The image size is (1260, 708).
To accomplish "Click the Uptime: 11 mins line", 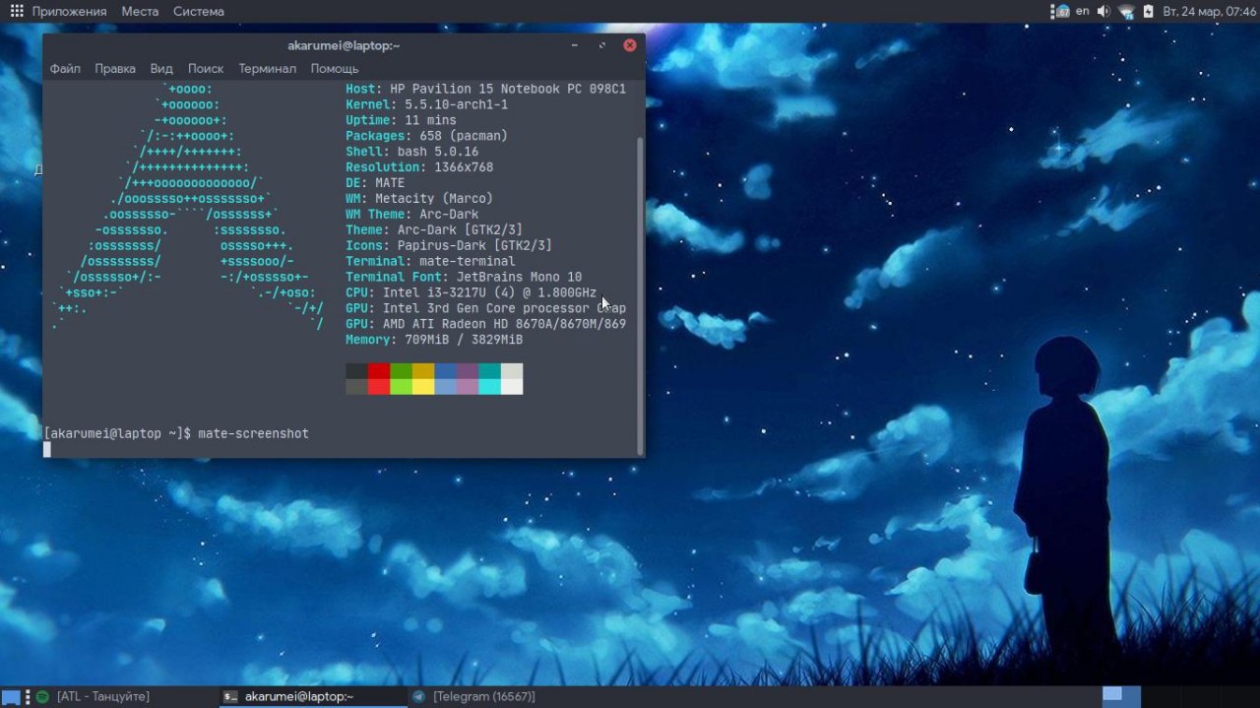I will click(x=401, y=120).
